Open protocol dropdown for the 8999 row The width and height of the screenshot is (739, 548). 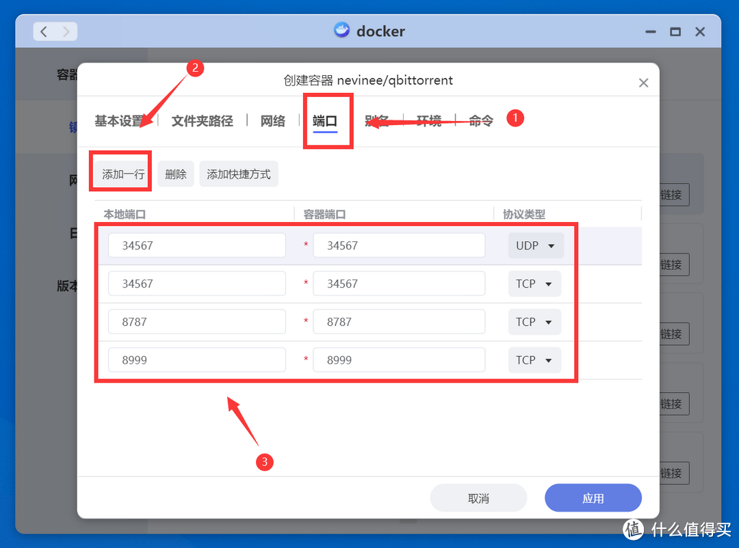(534, 360)
